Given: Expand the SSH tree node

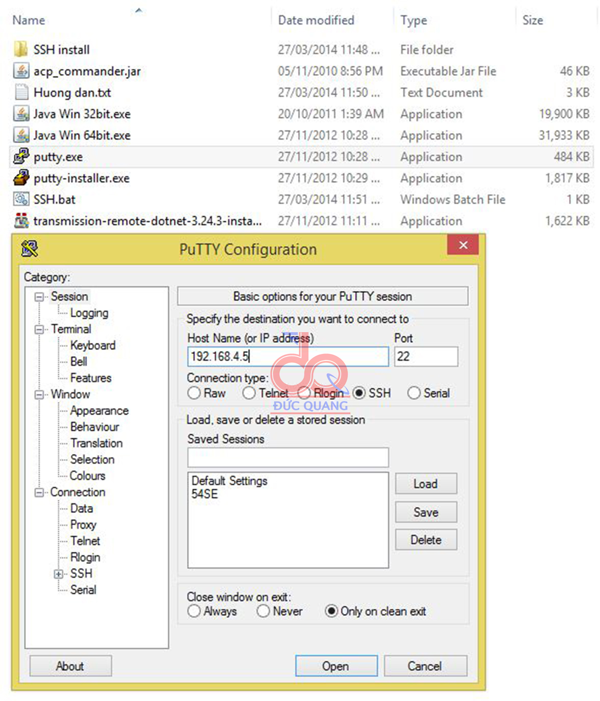Looking at the screenshot, I should [58, 574].
